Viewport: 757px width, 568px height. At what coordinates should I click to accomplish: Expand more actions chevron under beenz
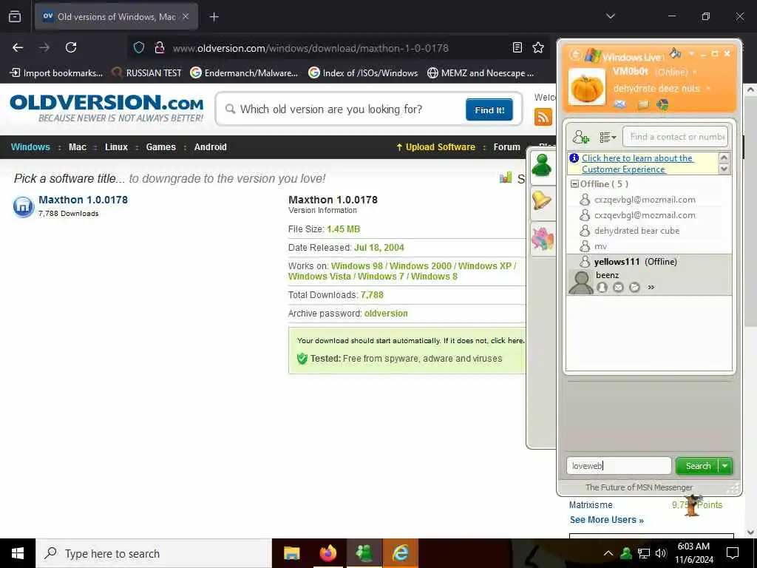(651, 288)
